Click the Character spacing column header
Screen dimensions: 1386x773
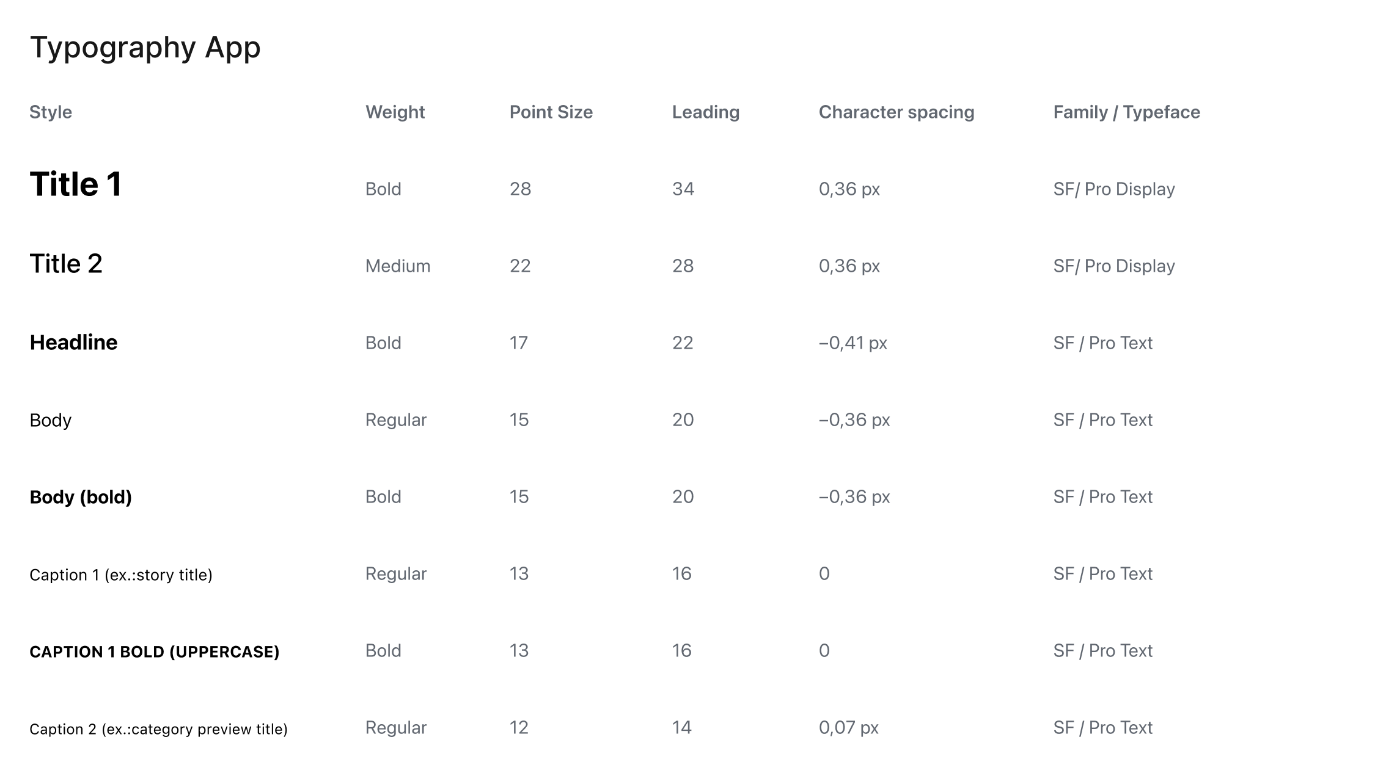coord(896,112)
